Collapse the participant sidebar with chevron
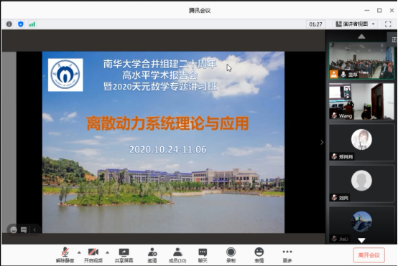 322,143
